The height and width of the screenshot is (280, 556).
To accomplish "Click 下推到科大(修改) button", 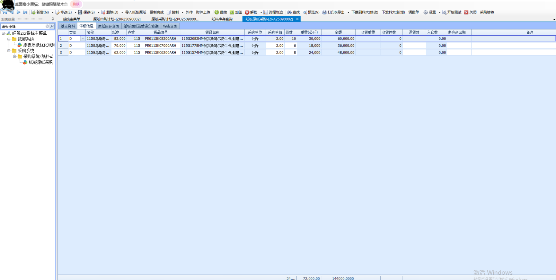I will (365, 12).
